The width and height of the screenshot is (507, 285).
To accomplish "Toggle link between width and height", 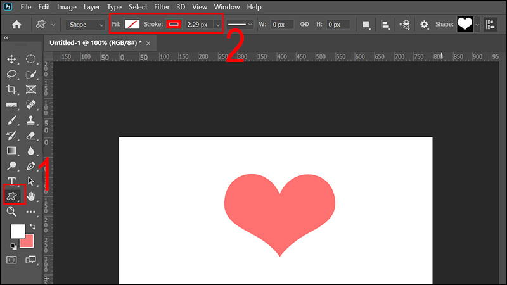I will coord(304,25).
